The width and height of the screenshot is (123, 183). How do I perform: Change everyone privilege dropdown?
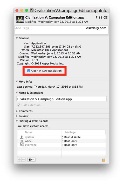click(69, 145)
